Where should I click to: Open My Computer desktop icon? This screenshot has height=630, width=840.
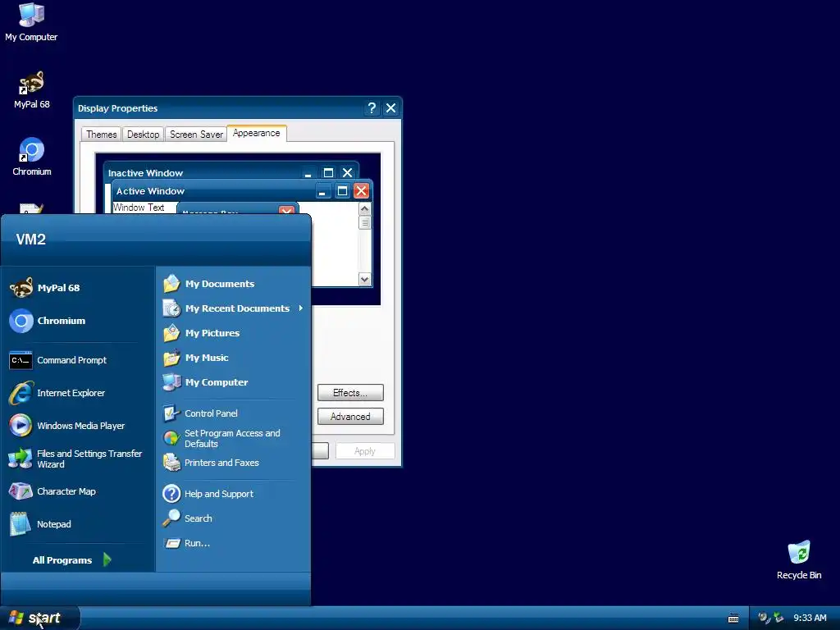click(x=31, y=22)
